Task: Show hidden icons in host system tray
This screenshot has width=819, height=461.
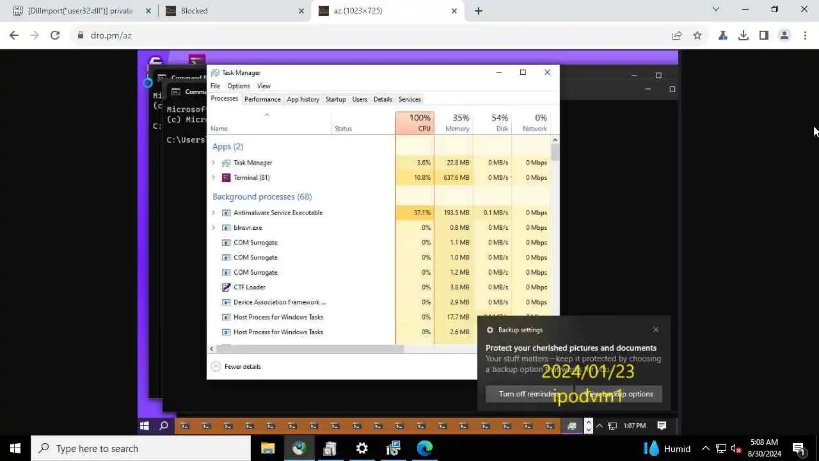Action: 706,448
